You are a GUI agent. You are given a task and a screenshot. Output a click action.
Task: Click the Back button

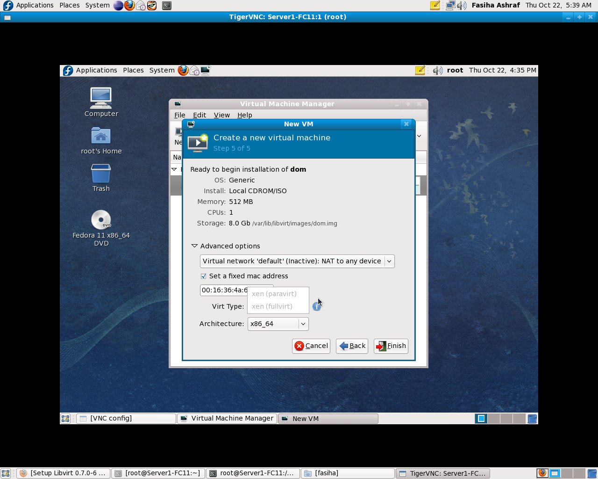(352, 346)
